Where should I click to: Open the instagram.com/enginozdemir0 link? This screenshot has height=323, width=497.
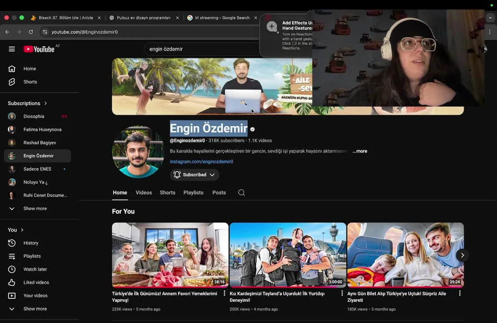(201, 161)
